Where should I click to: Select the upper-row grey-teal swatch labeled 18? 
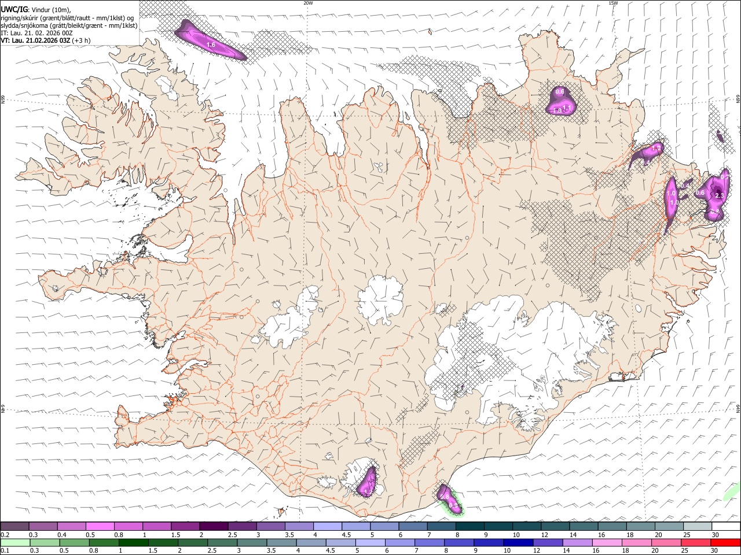click(640, 526)
